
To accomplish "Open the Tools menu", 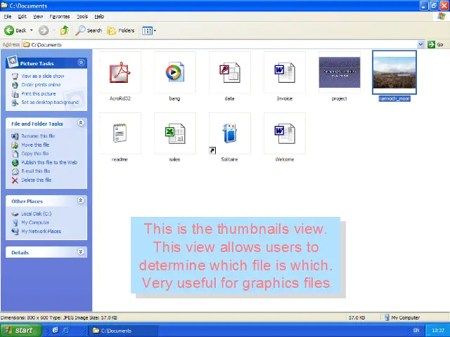I will (82, 16).
